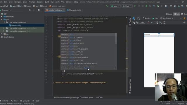Open the SDK Manager icon
This screenshot has height=105, width=187.
coord(182,6)
